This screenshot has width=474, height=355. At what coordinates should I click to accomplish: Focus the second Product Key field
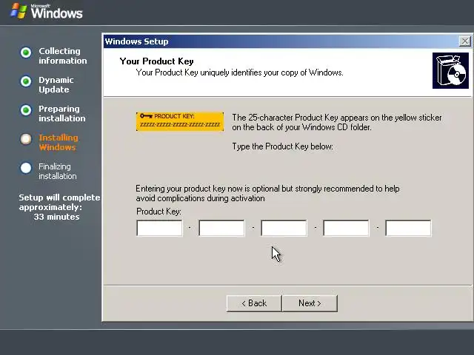(x=221, y=228)
